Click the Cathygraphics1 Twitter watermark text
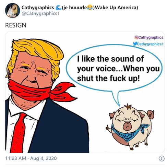This screenshot has height=168, width=168. point(150,44)
